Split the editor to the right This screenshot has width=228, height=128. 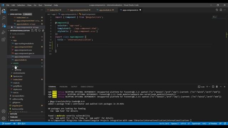tap(221, 10)
